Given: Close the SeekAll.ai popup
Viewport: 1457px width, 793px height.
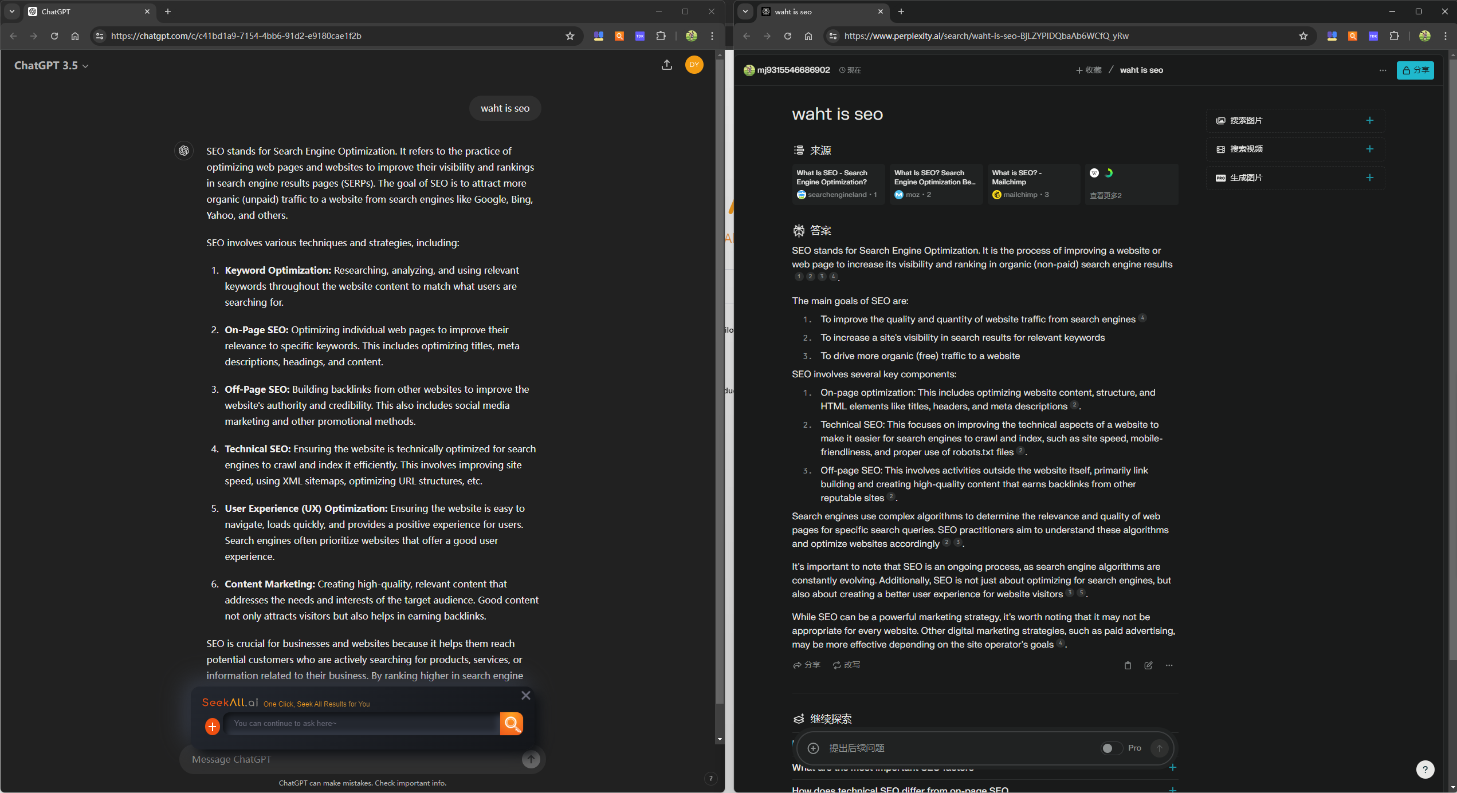Looking at the screenshot, I should coord(525,695).
